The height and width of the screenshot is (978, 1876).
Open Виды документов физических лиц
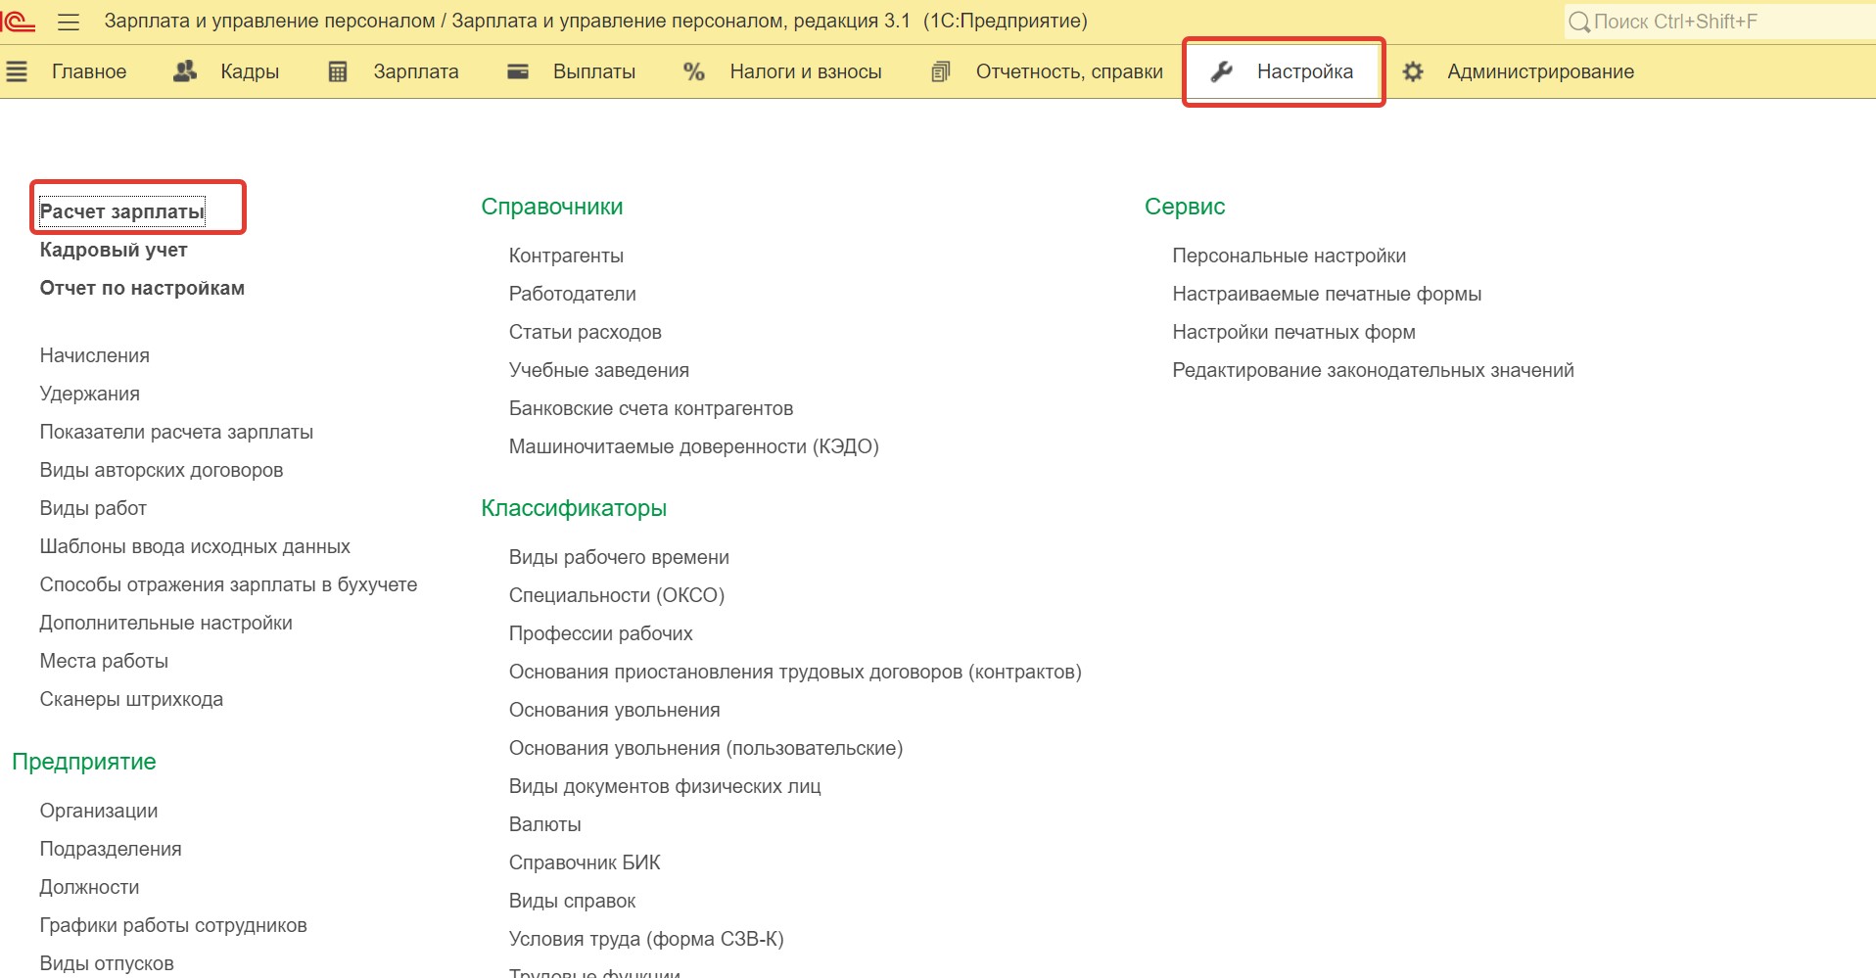pos(665,786)
